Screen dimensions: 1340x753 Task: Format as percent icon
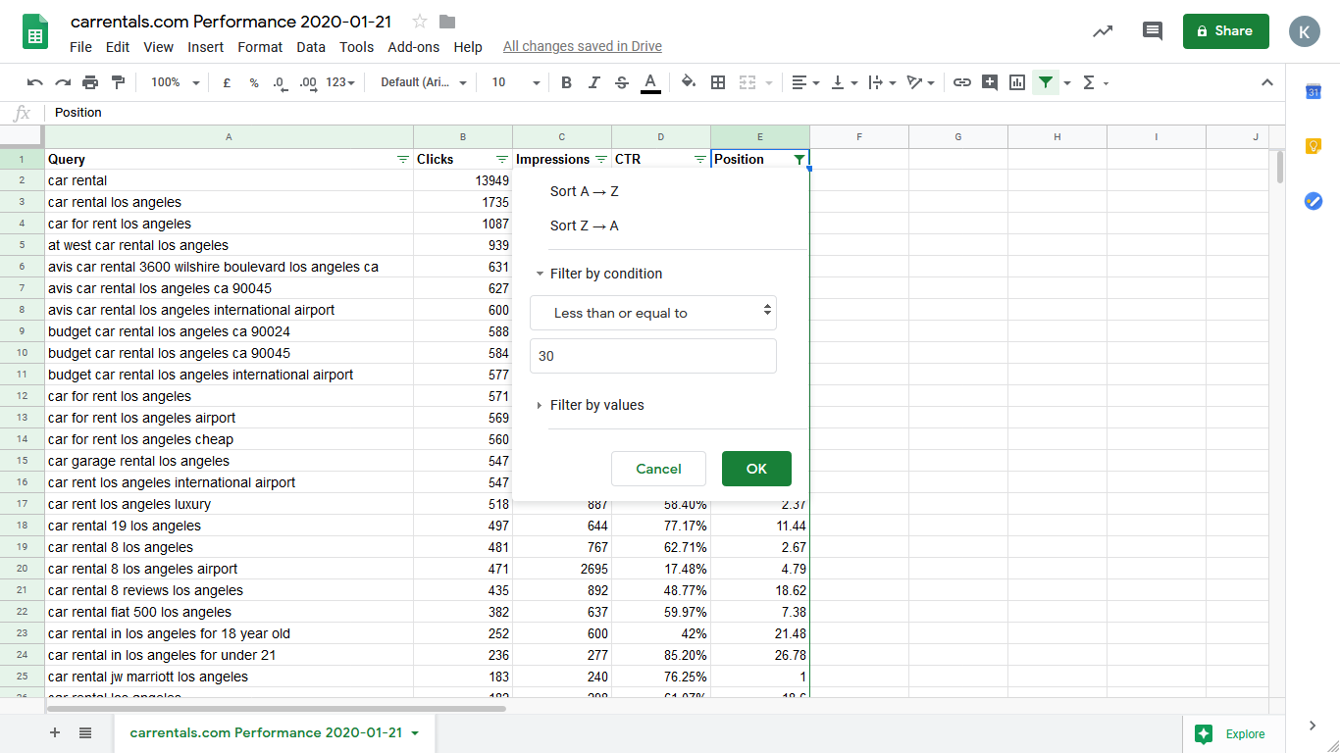click(253, 82)
